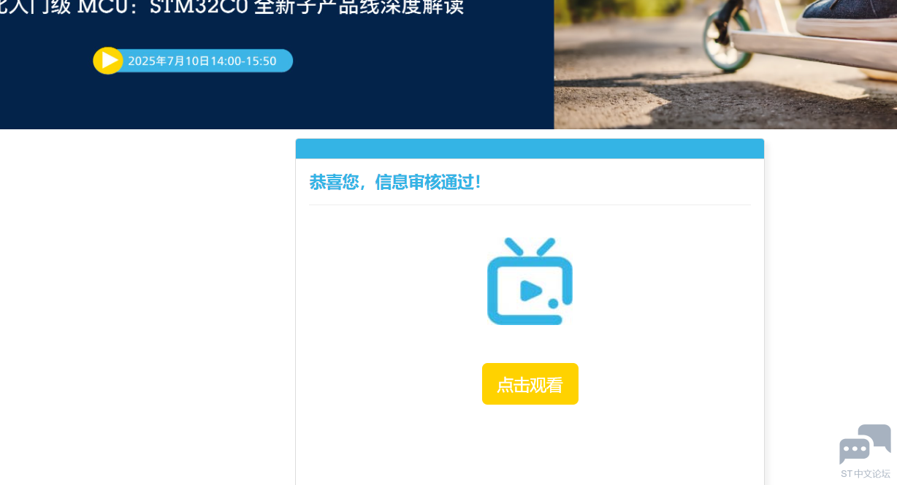Click the yellow 点击观看 button
The image size is (897, 485).
click(530, 384)
